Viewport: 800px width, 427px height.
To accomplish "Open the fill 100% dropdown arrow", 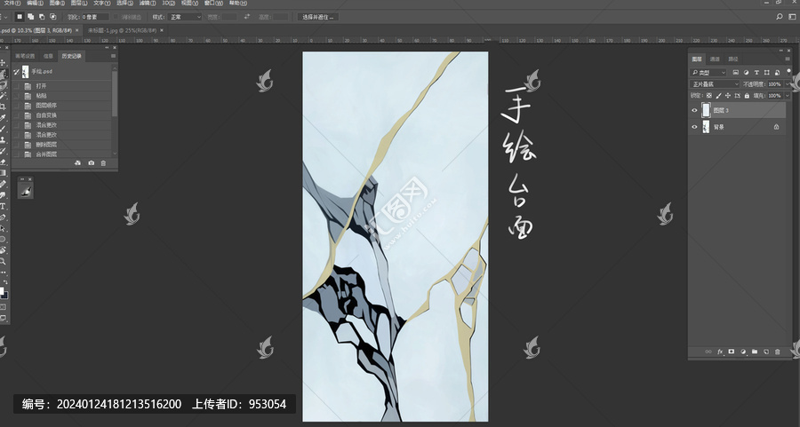I will click(788, 95).
